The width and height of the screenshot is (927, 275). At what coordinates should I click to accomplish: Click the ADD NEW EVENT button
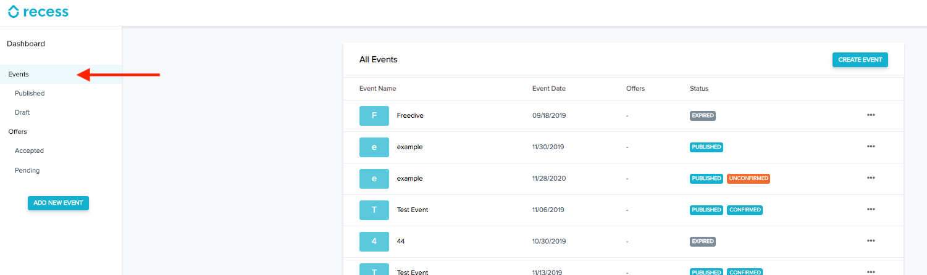coord(58,203)
